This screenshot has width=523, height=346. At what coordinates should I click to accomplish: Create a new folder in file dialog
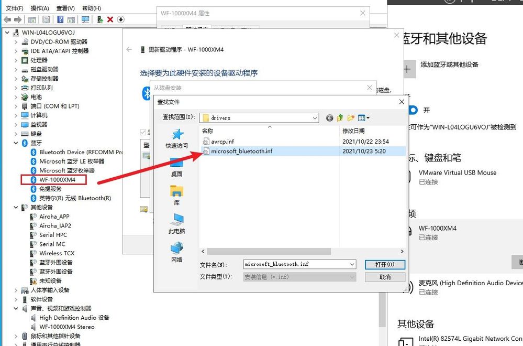point(351,117)
